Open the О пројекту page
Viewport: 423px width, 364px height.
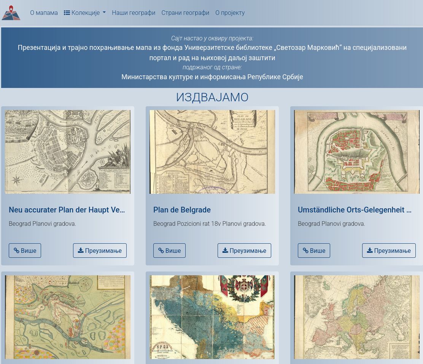pos(230,13)
